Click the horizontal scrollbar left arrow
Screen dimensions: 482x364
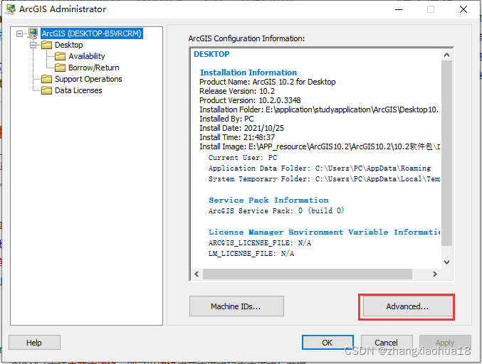(197, 274)
